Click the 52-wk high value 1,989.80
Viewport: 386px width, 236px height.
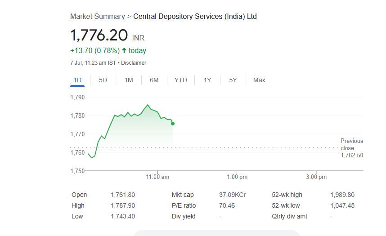click(x=342, y=195)
